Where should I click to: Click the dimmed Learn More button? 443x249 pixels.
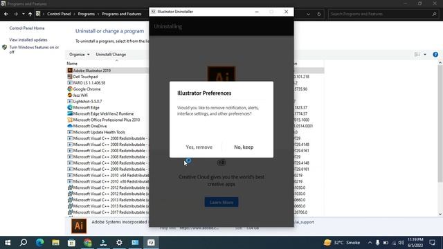click(x=221, y=202)
